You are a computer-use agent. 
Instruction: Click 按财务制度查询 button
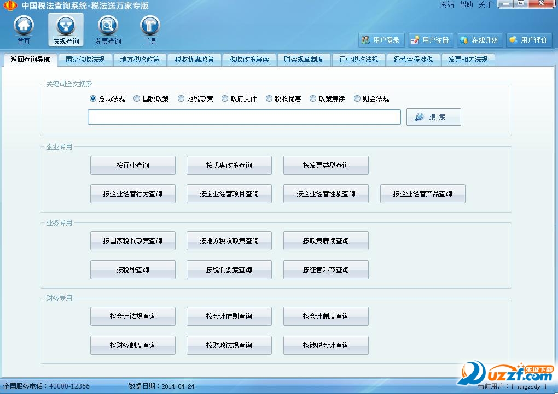[133, 345]
